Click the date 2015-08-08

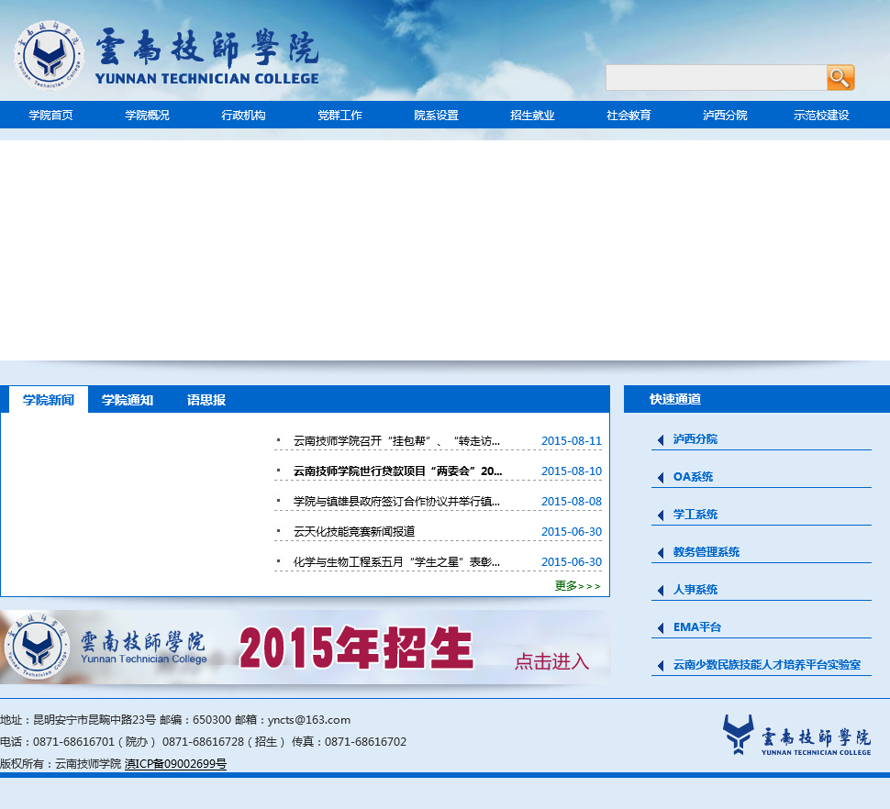(572, 502)
